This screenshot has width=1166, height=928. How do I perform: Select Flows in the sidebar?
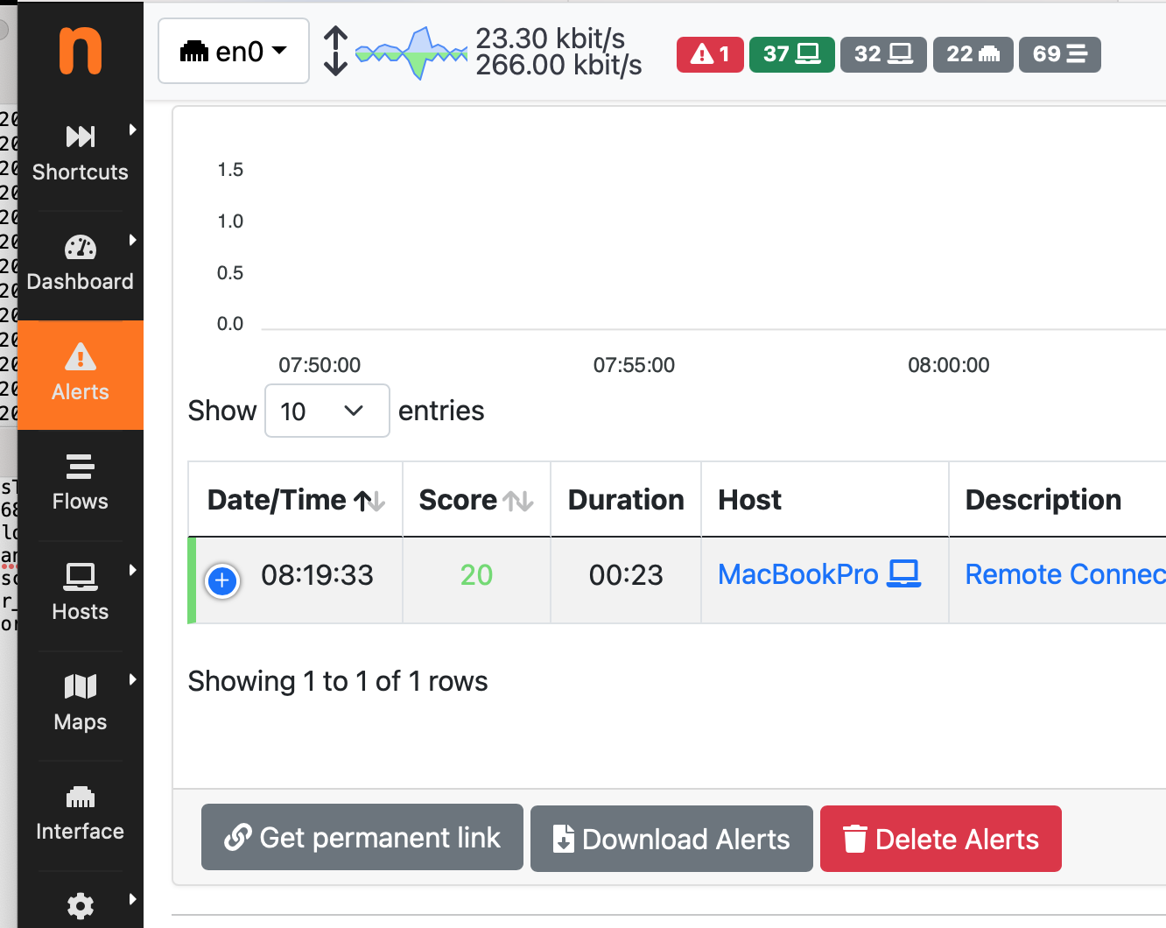click(x=80, y=484)
